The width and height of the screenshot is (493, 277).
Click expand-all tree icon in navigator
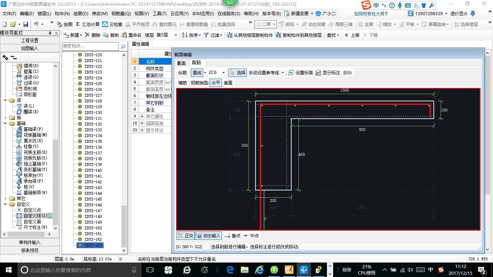[5, 57]
